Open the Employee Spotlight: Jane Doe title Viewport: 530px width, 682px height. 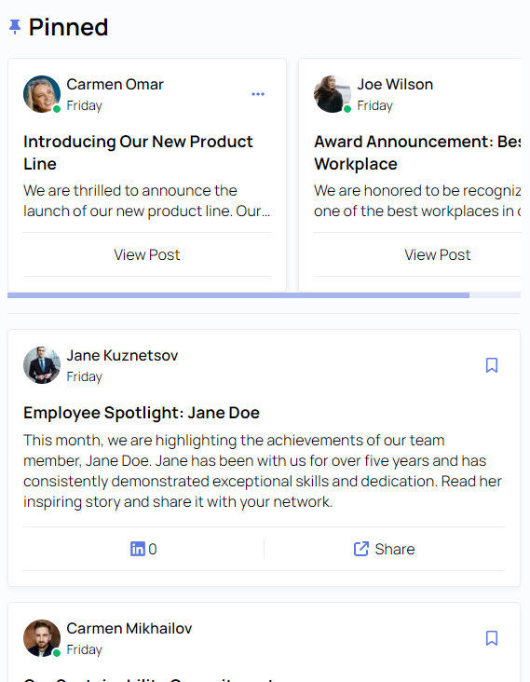pyautogui.click(x=142, y=413)
